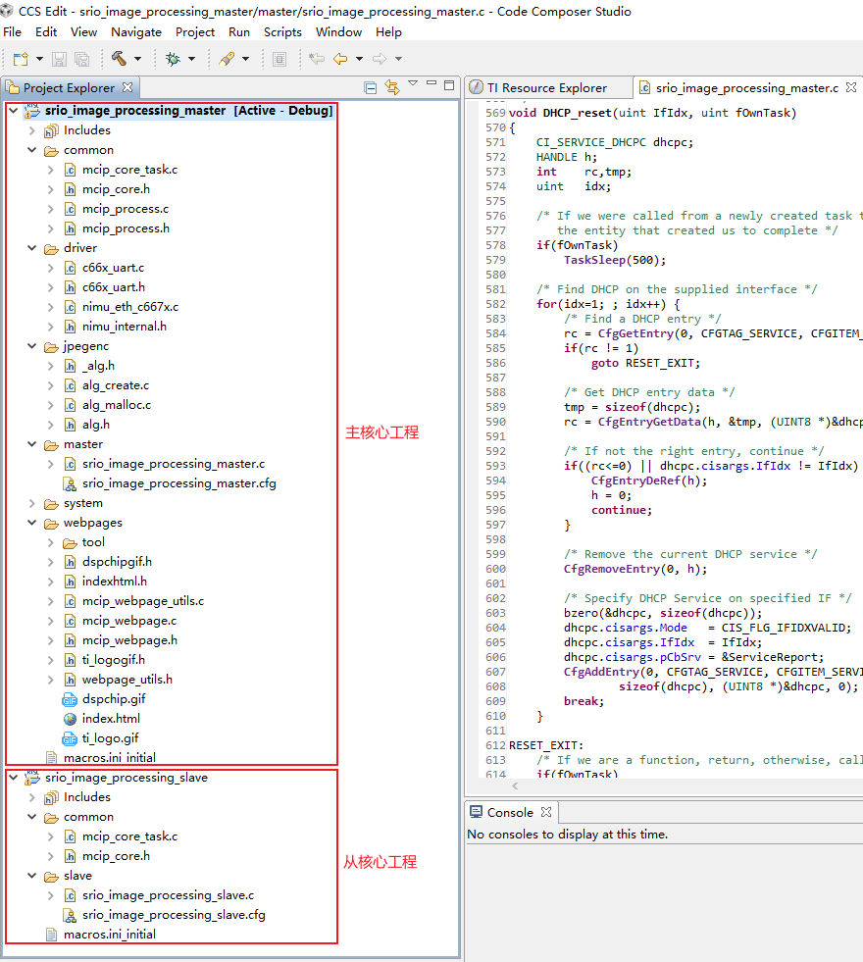The width and height of the screenshot is (863, 962).
Task: Open the Window menu
Action: [338, 32]
